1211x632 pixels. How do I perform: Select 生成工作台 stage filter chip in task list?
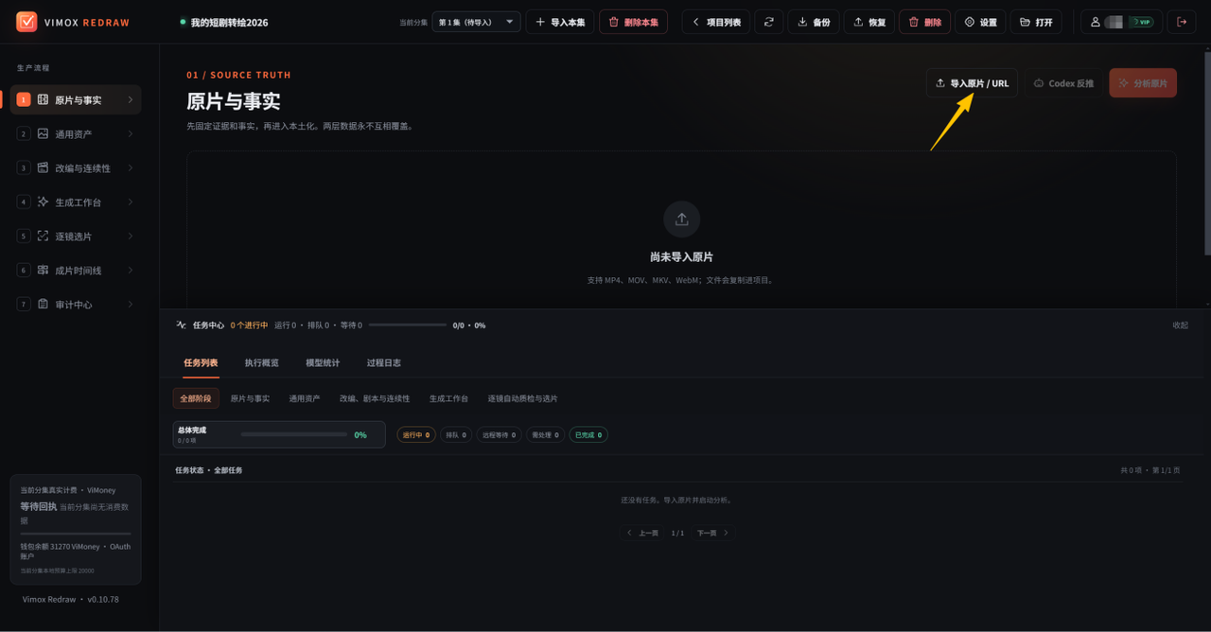click(448, 398)
